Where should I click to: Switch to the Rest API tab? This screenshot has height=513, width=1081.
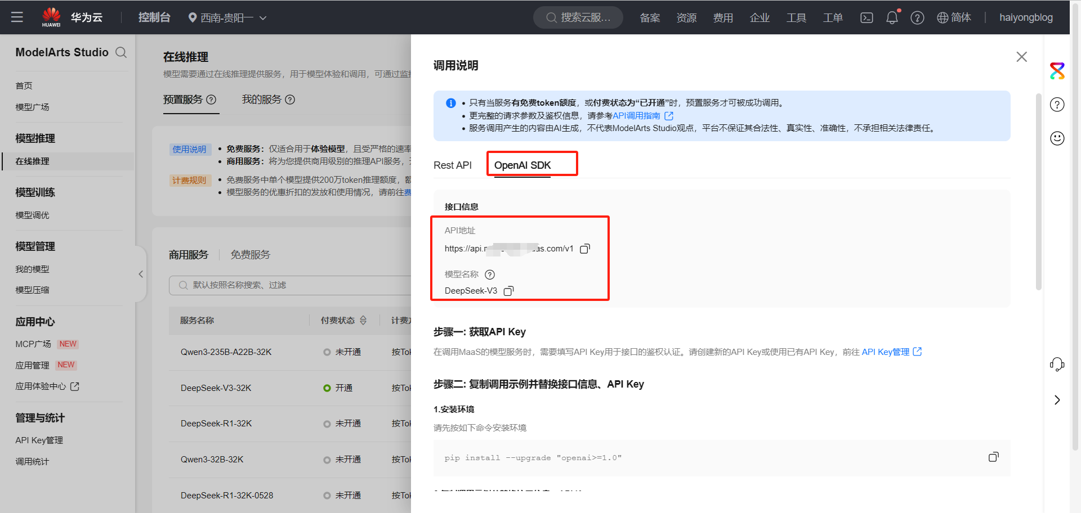tap(452, 165)
